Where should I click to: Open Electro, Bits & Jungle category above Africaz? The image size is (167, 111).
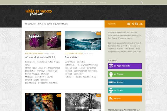tap(34, 54)
